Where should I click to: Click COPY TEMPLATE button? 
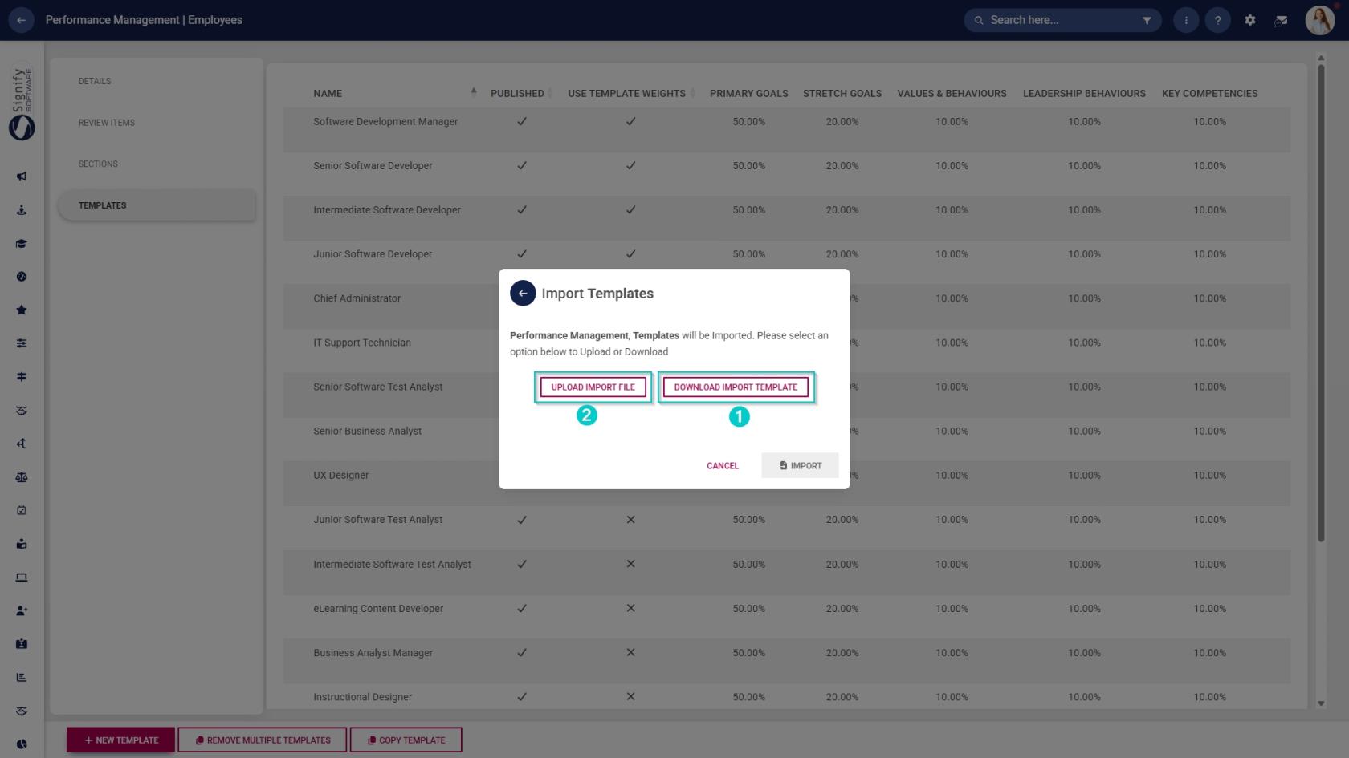tap(406, 740)
